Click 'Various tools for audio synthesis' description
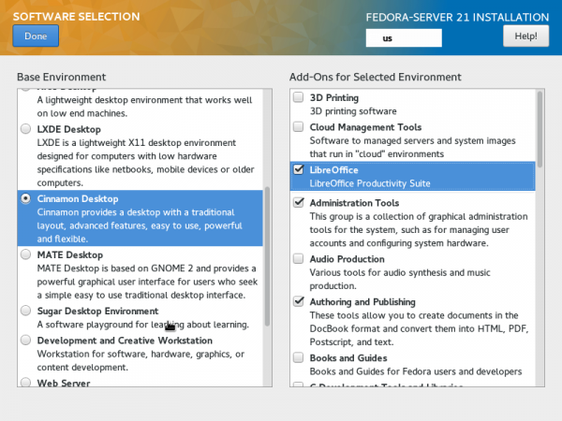Viewport: 562px width, 421px height. click(x=400, y=279)
